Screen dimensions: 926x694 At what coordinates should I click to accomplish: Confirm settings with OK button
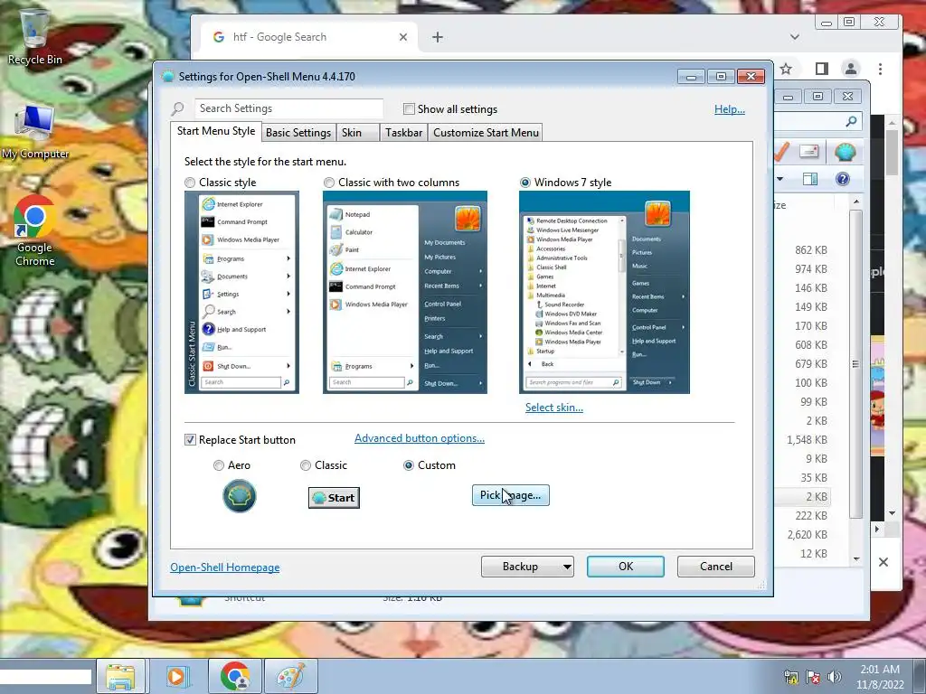[x=626, y=567]
